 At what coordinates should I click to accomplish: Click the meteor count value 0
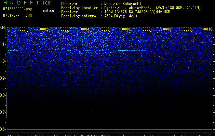pyautogui.click(x=49, y=16)
